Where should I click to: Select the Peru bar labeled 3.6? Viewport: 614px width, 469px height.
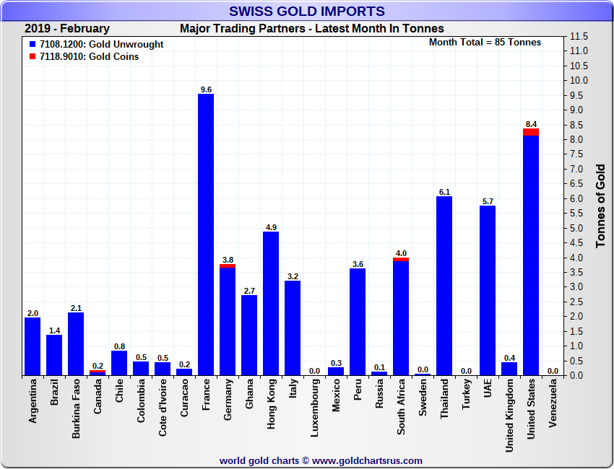(x=358, y=322)
